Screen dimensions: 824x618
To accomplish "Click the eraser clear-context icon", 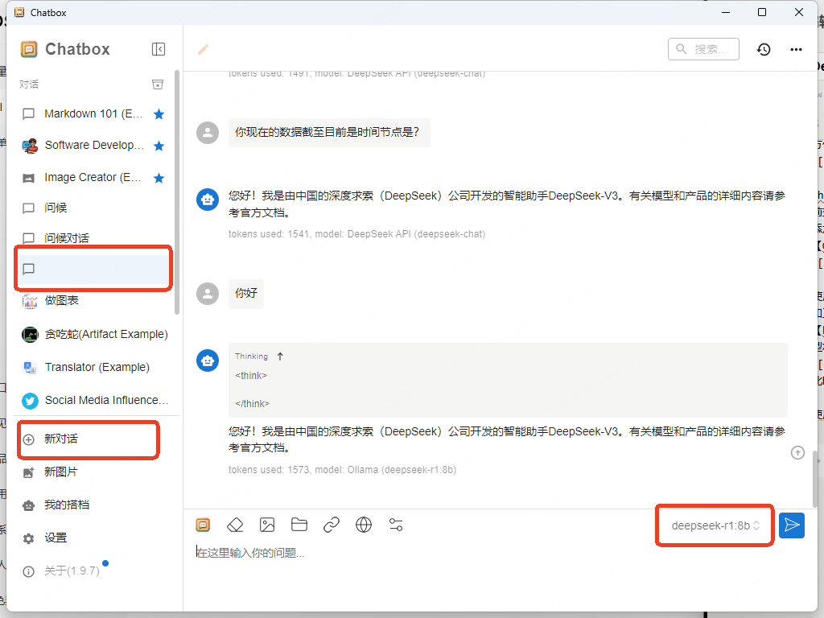I will tap(235, 525).
